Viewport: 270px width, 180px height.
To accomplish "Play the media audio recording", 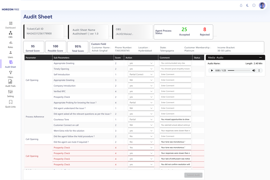I will click(212, 71).
